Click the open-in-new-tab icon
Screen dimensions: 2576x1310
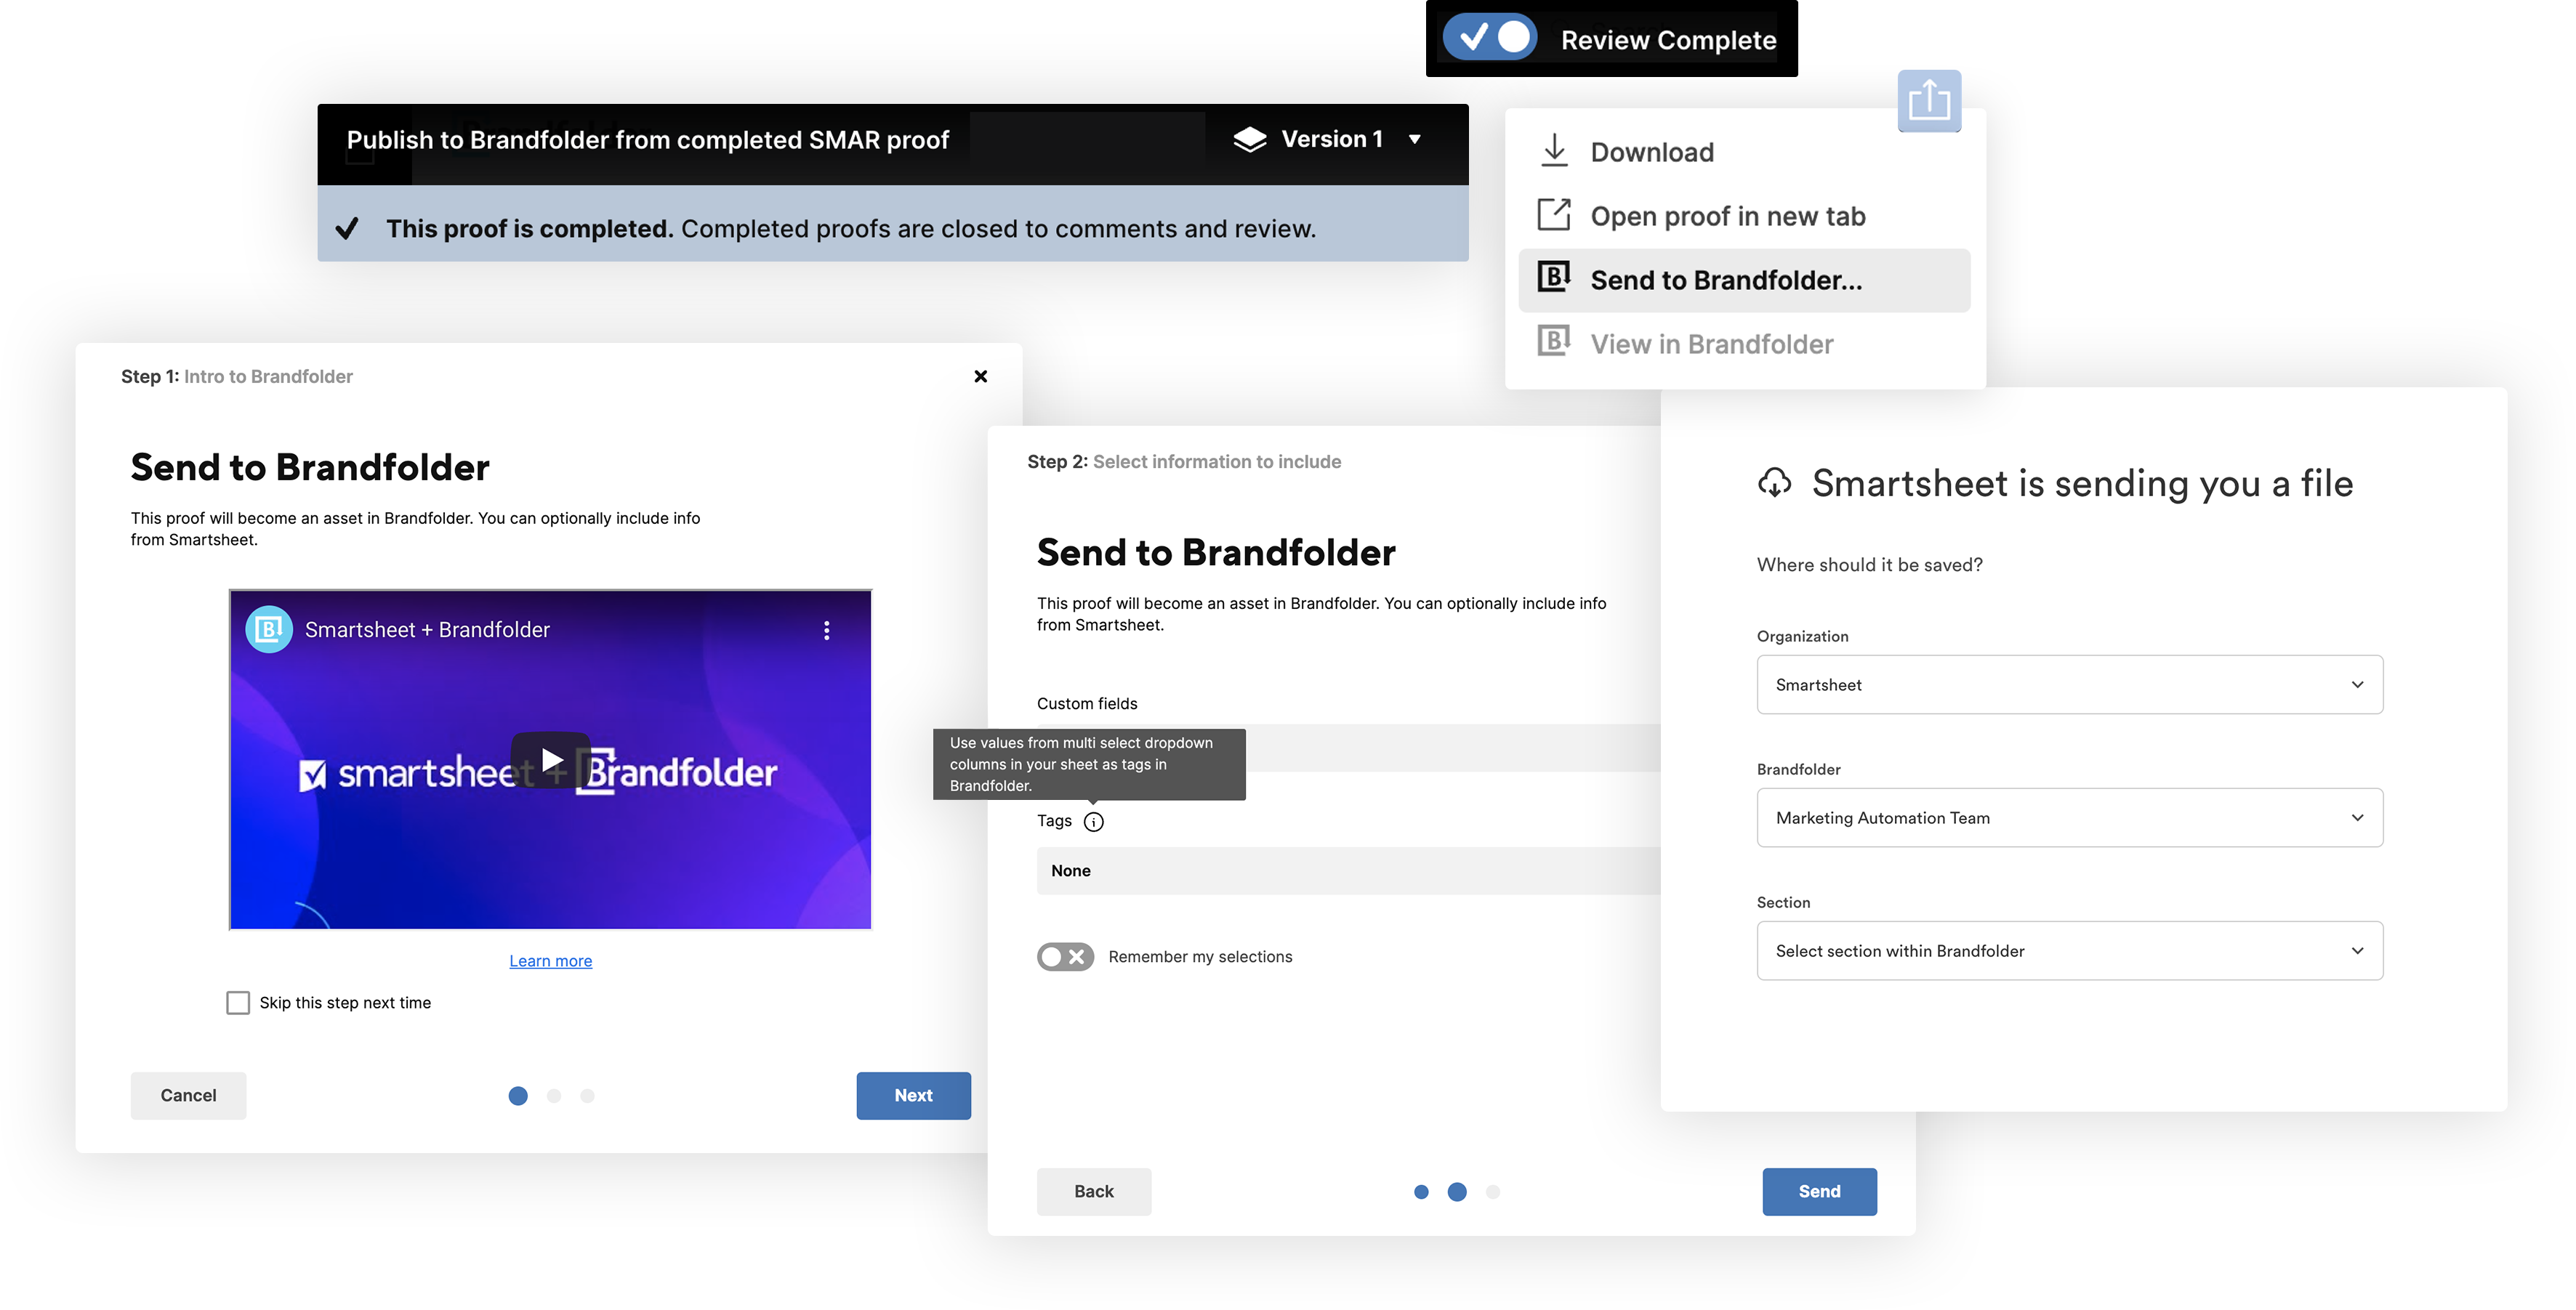[1553, 214]
